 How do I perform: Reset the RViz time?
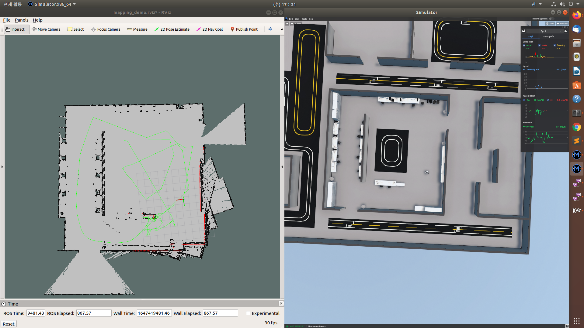tap(9, 324)
